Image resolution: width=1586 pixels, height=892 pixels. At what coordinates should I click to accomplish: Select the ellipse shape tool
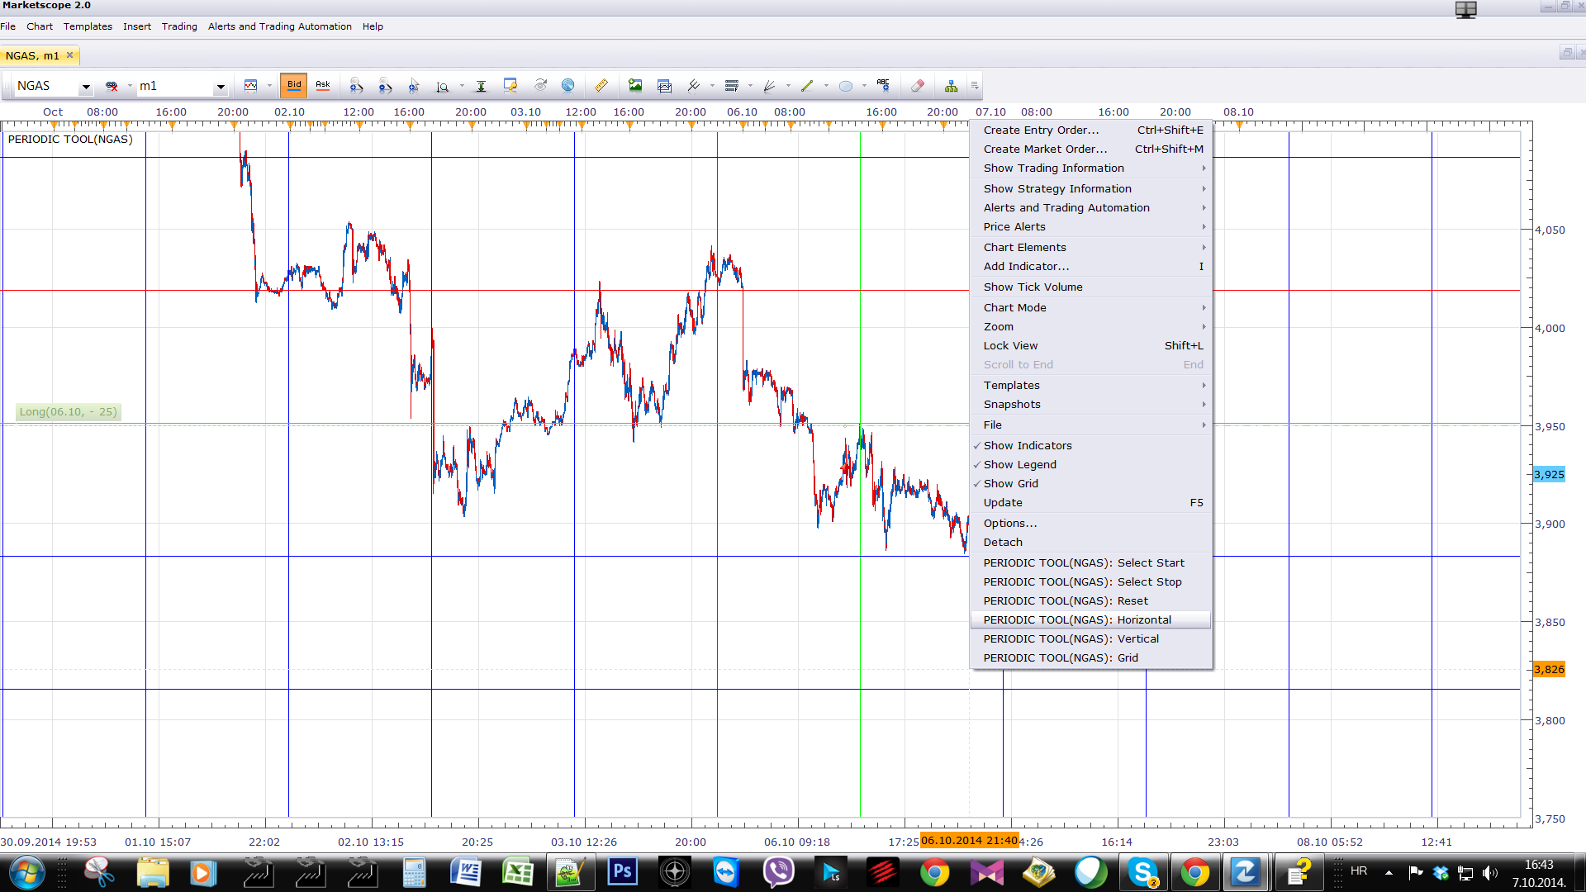[846, 85]
